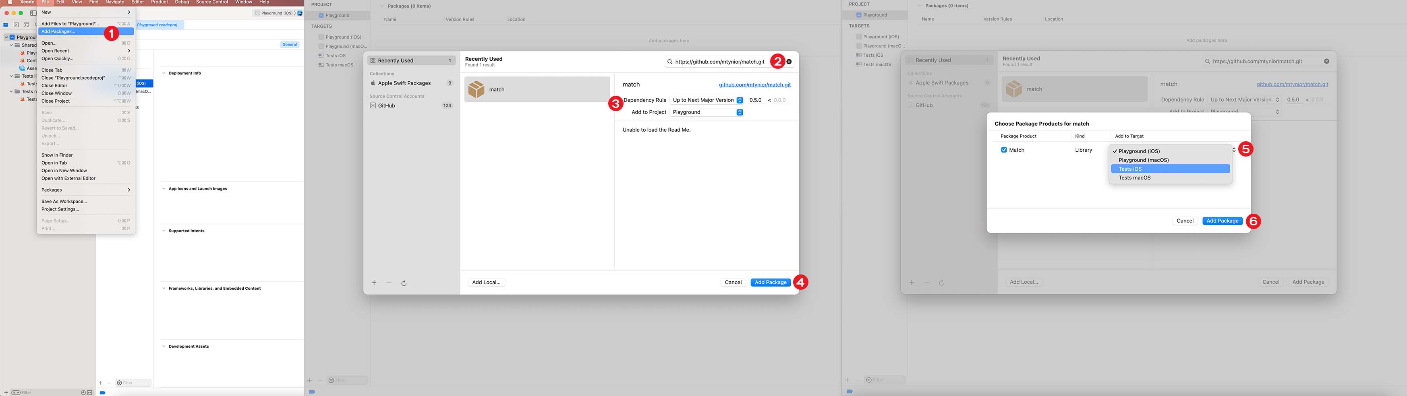Open the Dependency Rule popup in middle dialog
Screen dimensions: 1407x396
click(707, 100)
